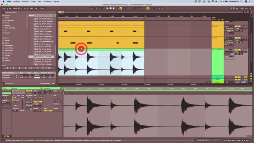
Task: Select the Max for Live category
Action: click(x=9, y=53)
